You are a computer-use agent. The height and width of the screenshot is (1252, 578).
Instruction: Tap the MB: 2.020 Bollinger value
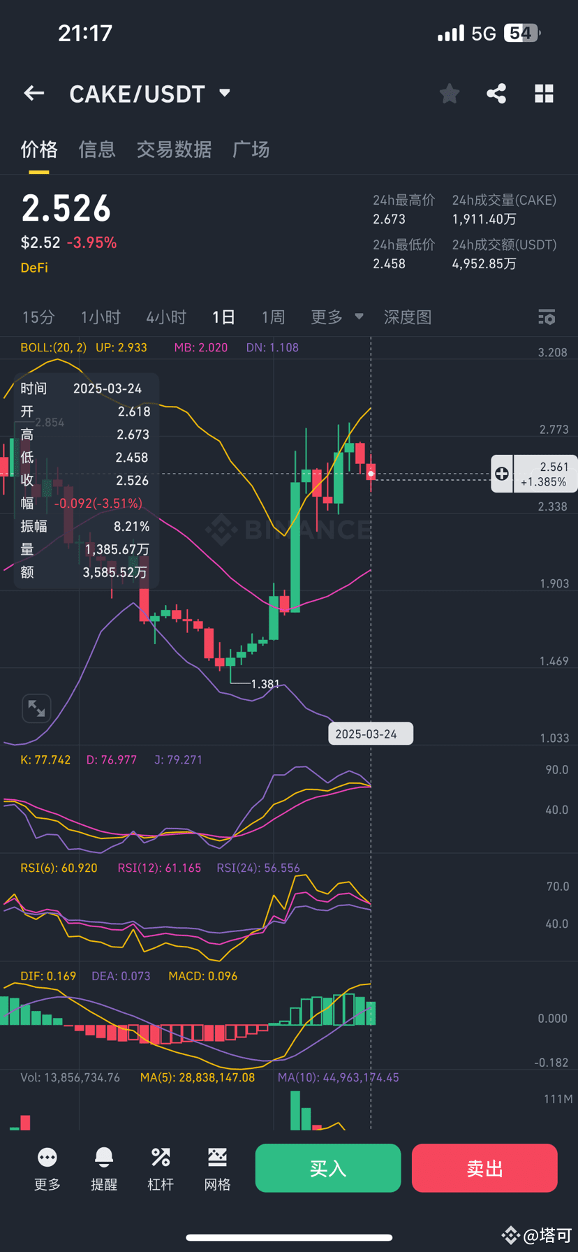pyautogui.click(x=201, y=347)
